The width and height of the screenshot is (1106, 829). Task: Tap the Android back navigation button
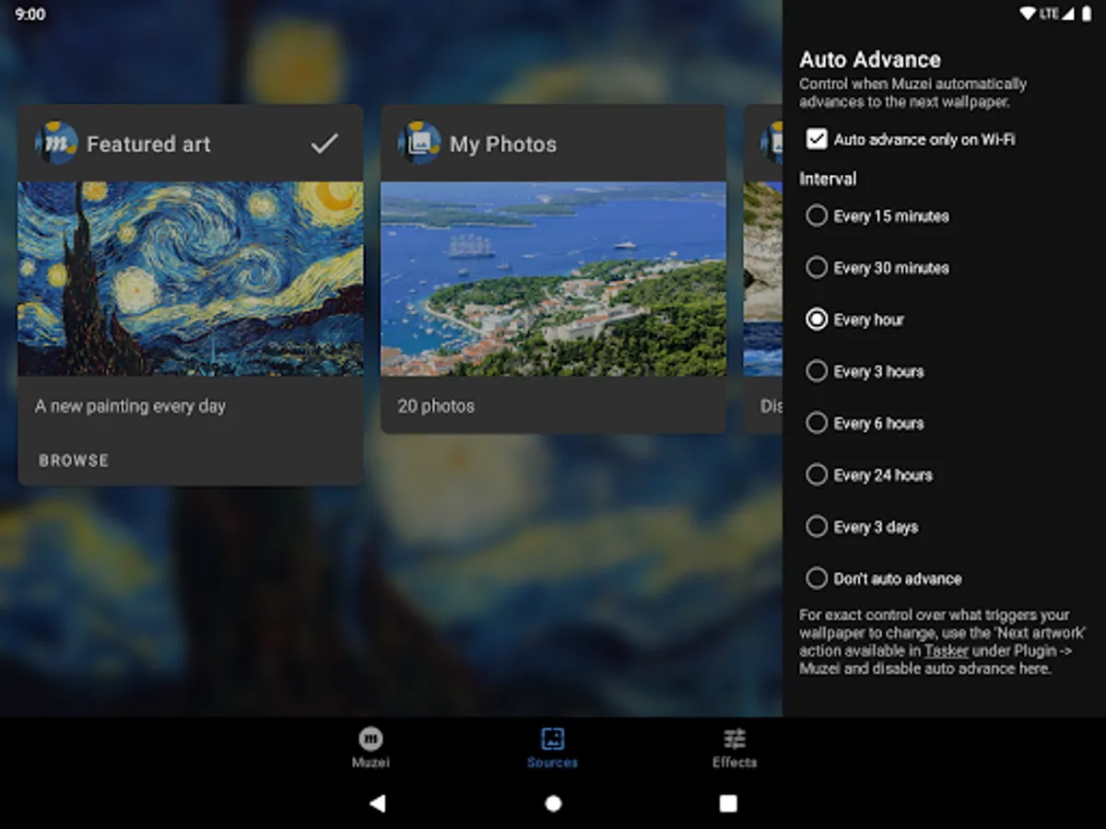click(x=377, y=803)
